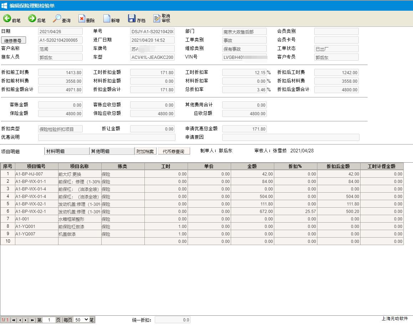Image resolution: width=413 pixels, height=325 pixels.
Task: Open 代币券查询 voucher query
Action: [174, 151]
